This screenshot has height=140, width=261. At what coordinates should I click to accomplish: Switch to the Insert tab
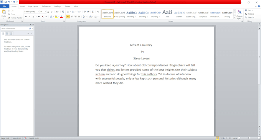(22, 6)
